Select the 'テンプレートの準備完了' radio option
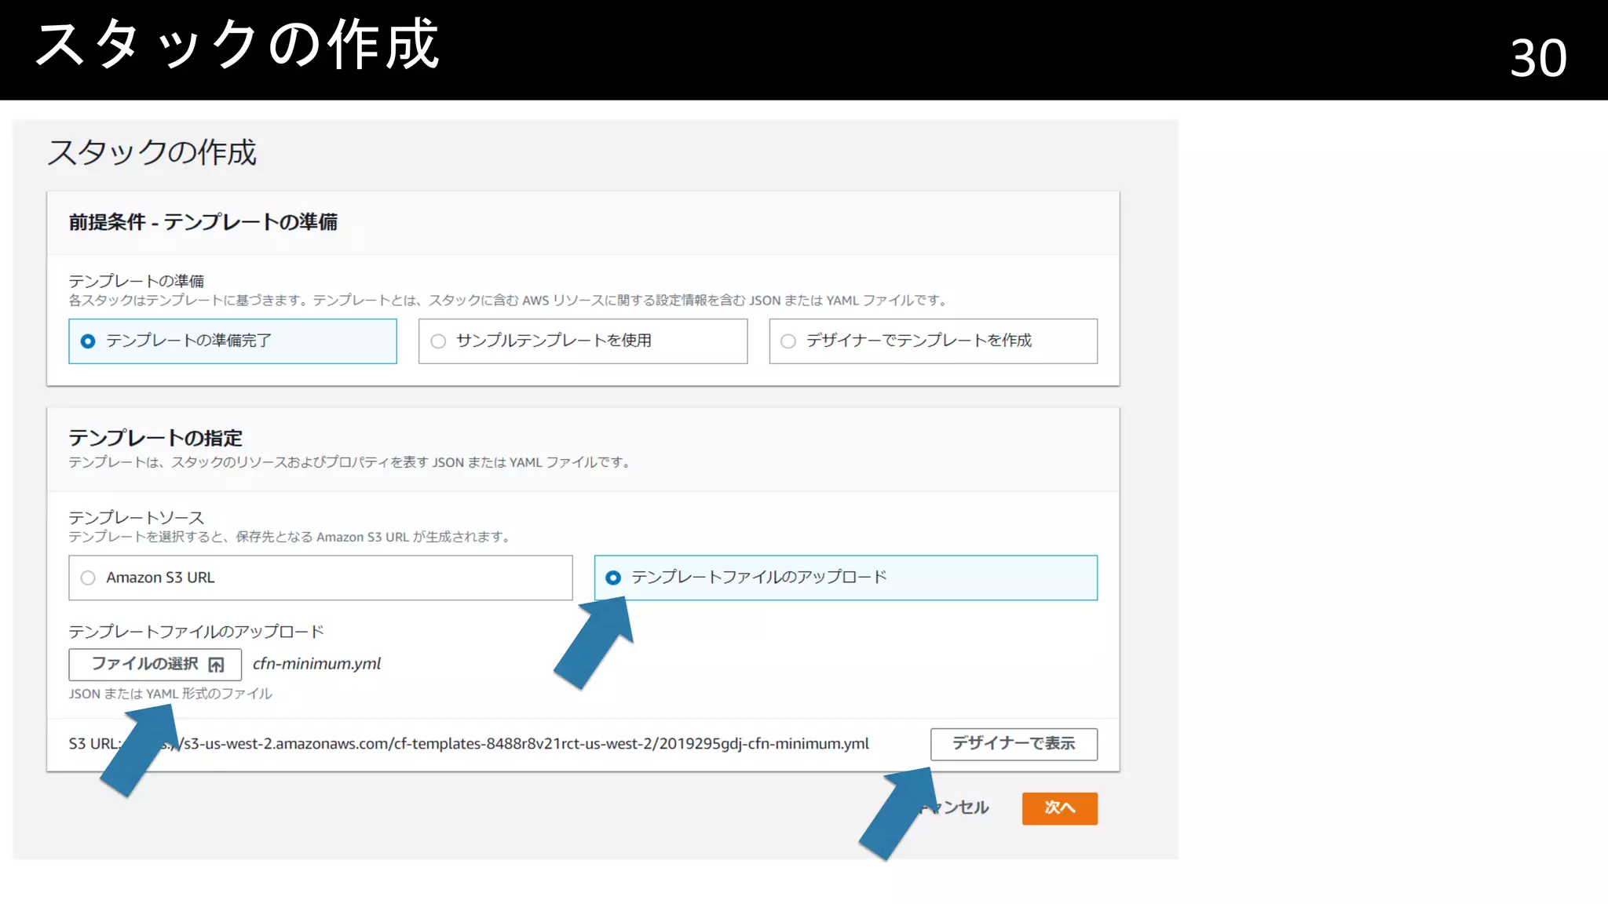Screen dimensions: 1608x904 88,341
